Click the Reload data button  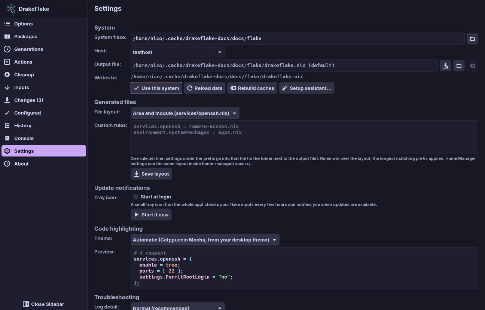pyautogui.click(x=205, y=88)
